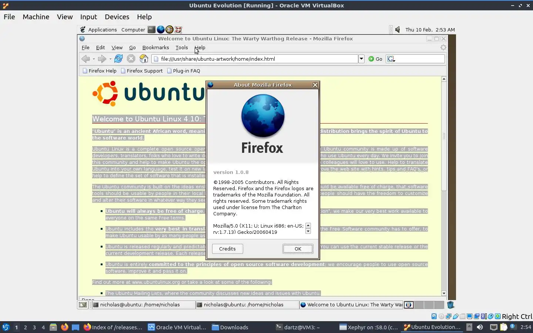Open the trash icon in bottom panel
This screenshot has height=333, width=533.
pyautogui.click(x=450, y=305)
